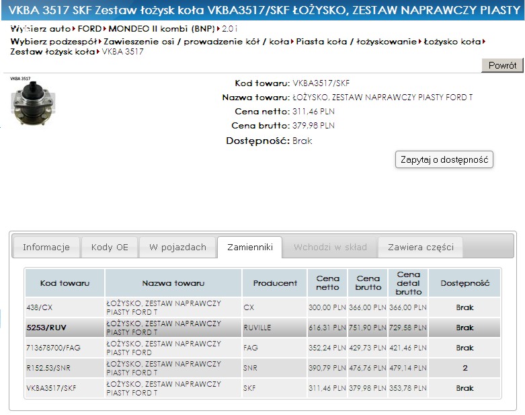Select product code 713678700/FAG

(x=53, y=348)
